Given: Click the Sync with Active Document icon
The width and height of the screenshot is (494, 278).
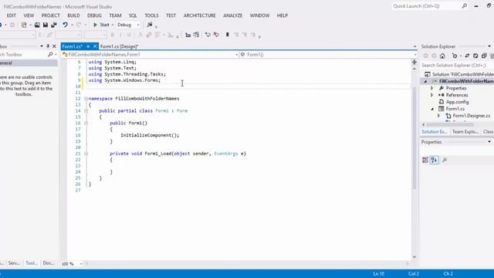Looking at the screenshot, I should coord(467,56).
